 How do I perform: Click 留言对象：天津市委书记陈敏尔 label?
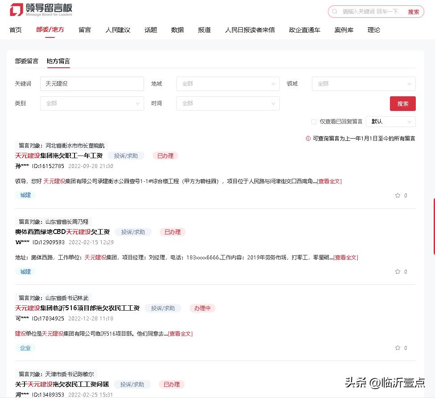56,374
